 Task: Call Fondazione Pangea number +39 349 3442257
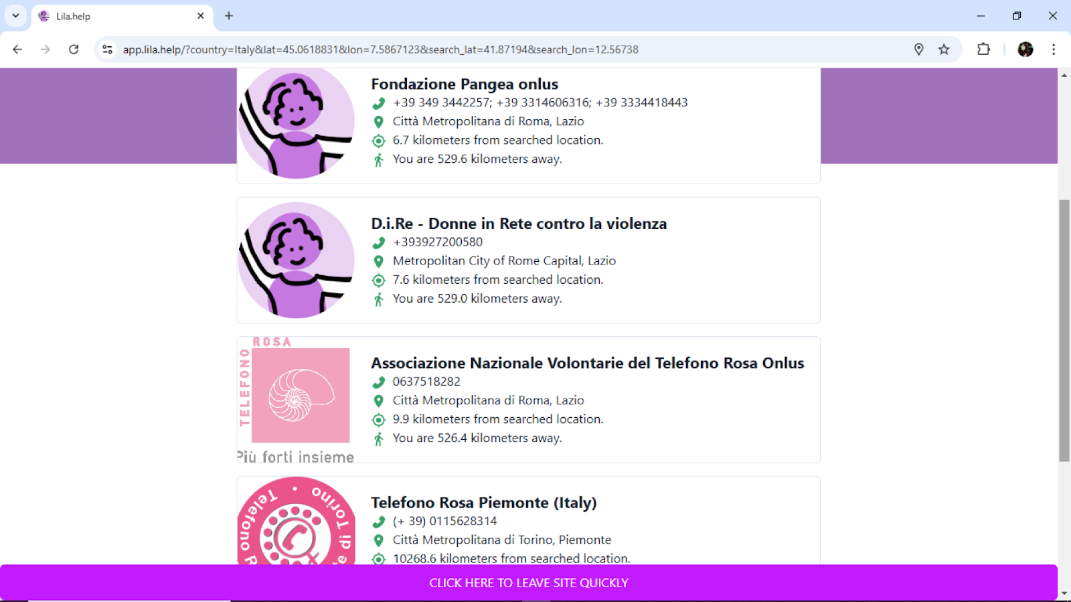(442, 102)
